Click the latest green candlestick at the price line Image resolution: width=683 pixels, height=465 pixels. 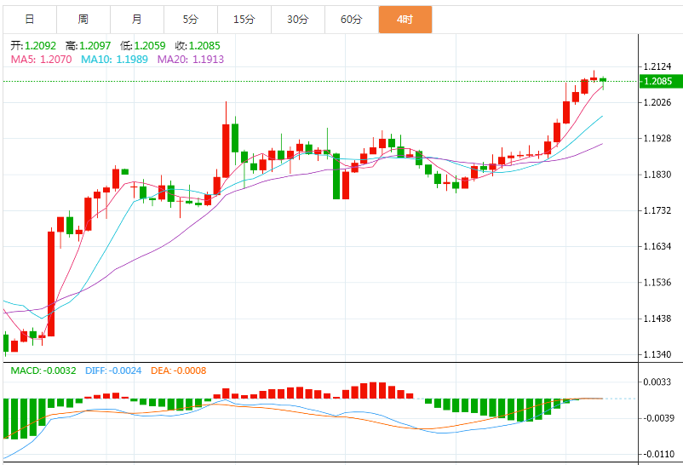coord(603,80)
